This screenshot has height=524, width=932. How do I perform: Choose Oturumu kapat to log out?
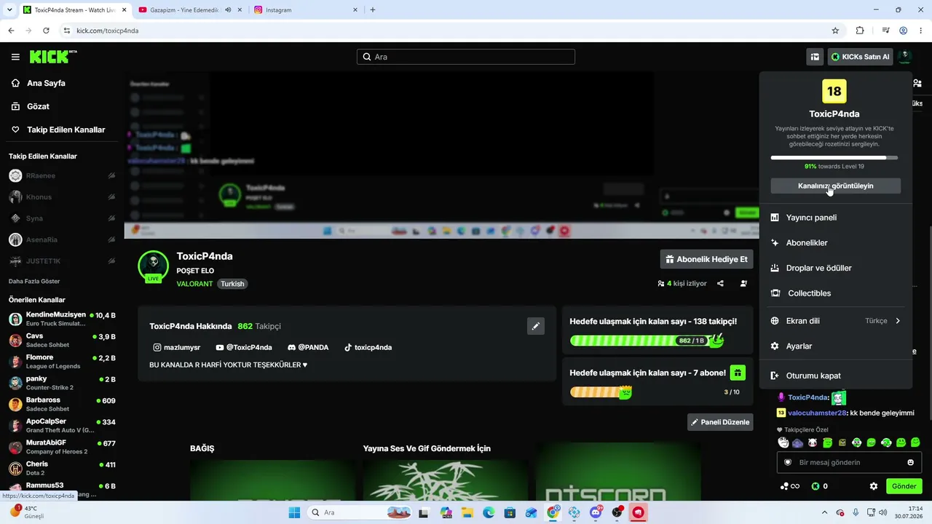[835, 376]
